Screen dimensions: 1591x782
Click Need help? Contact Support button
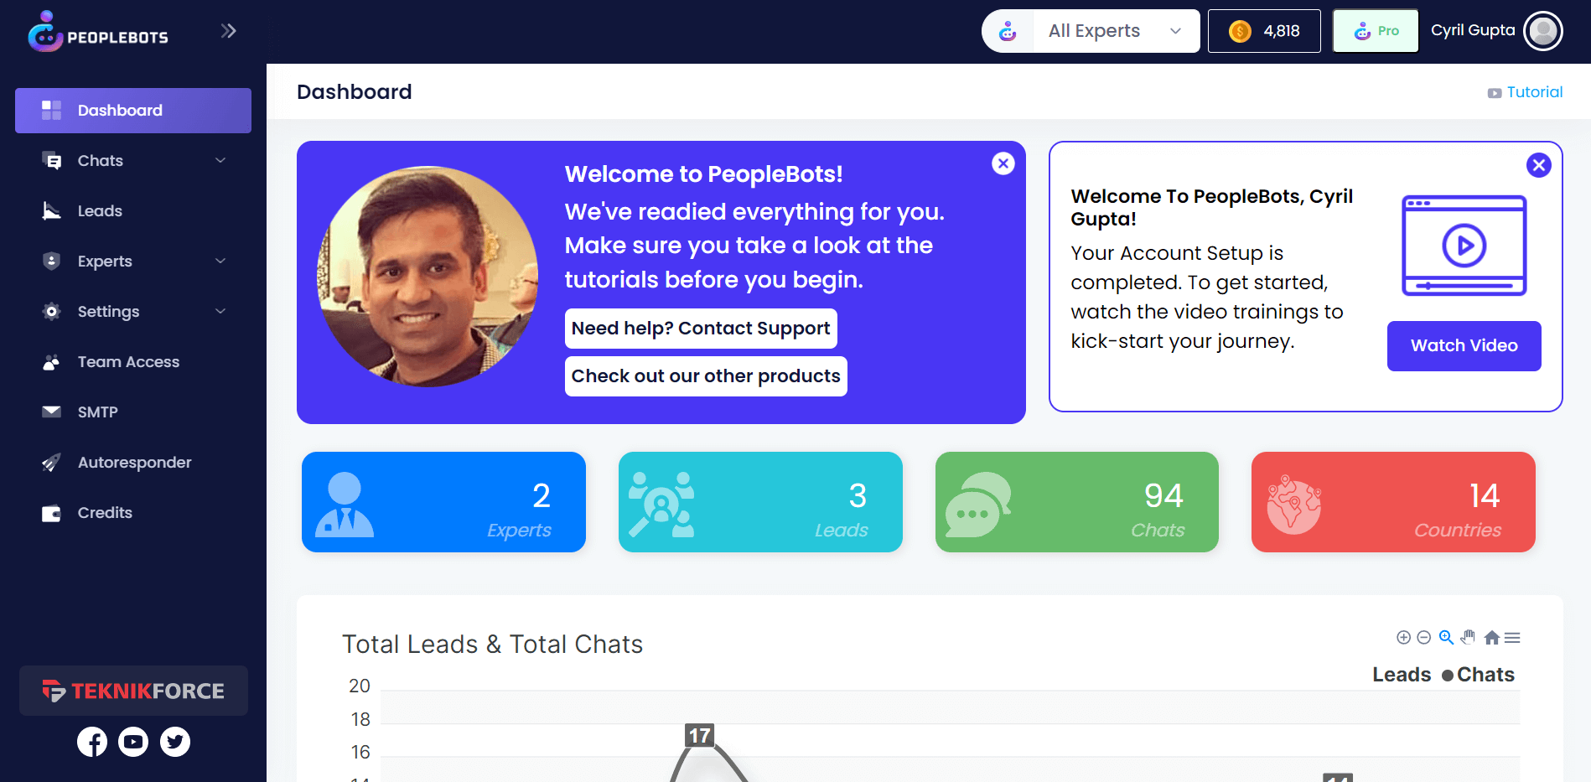point(700,329)
